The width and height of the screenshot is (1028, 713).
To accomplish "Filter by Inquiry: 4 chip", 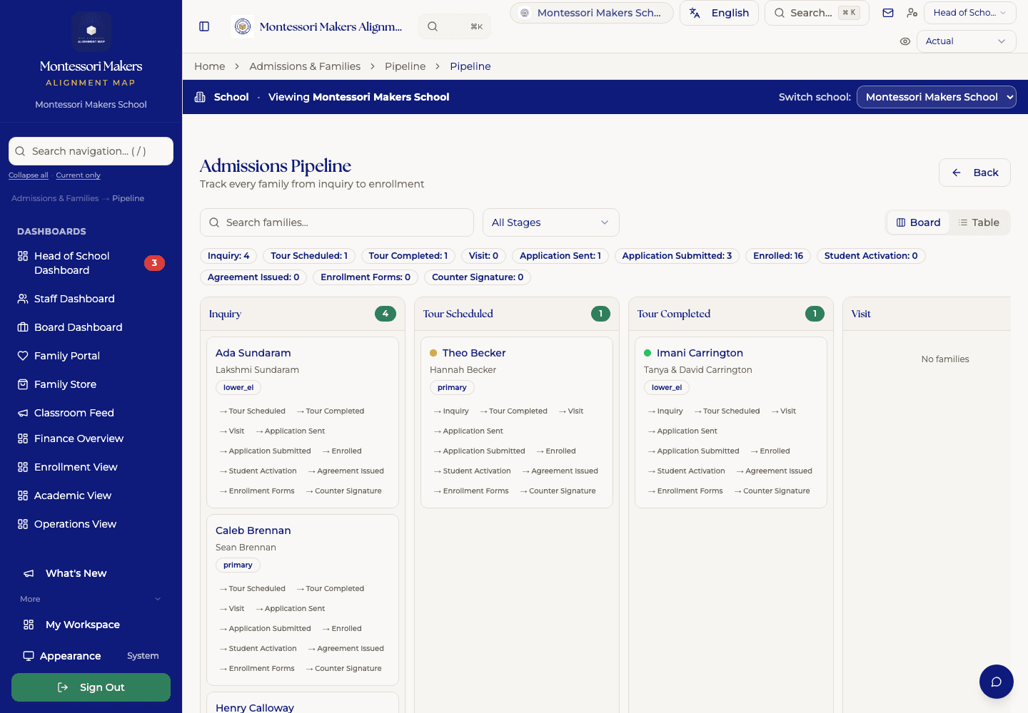I will 228,256.
